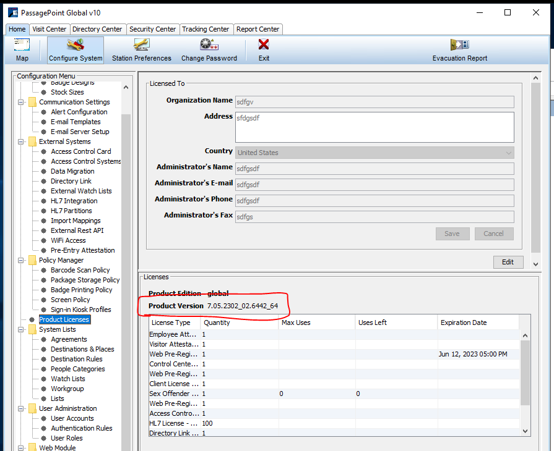Open HL7 Integration tree item
The height and width of the screenshot is (451, 554).
pyautogui.click(x=74, y=201)
